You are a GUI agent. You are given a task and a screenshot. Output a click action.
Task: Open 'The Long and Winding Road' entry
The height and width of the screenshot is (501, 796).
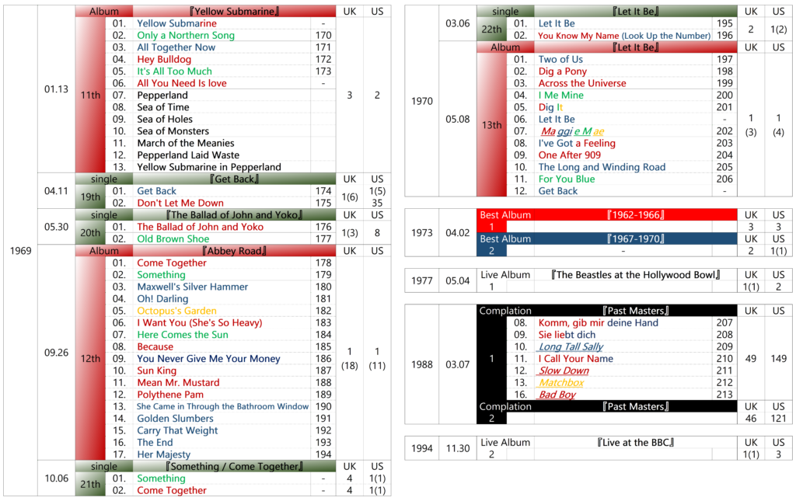coord(602,167)
